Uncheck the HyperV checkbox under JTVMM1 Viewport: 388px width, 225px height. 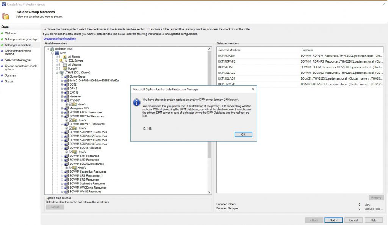point(70,104)
